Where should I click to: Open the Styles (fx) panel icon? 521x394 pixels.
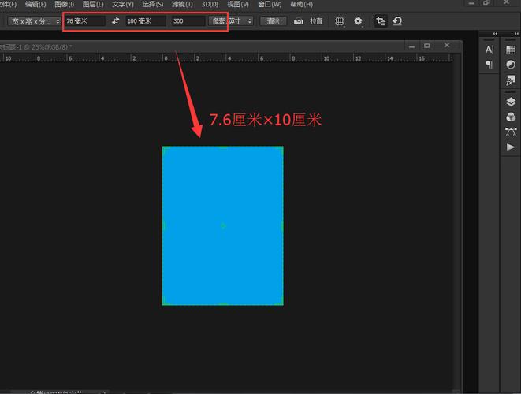(x=511, y=80)
